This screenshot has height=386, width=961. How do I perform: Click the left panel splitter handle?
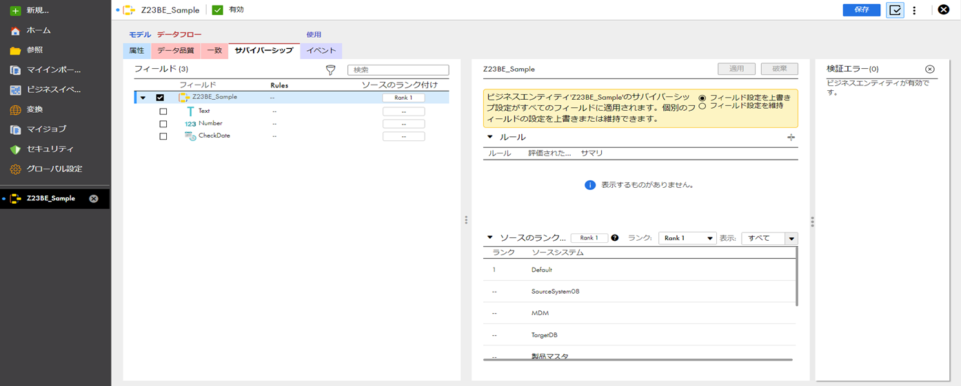(x=466, y=220)
